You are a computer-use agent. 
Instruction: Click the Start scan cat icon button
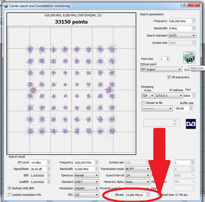click(189, 57)
